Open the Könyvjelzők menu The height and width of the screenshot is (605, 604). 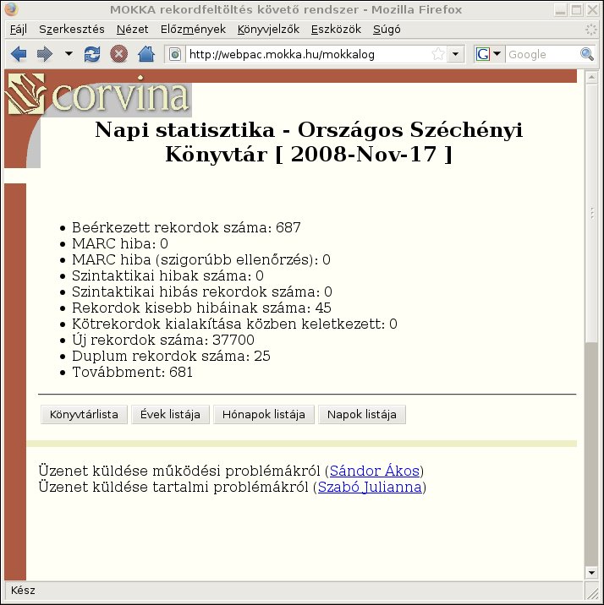267,29
